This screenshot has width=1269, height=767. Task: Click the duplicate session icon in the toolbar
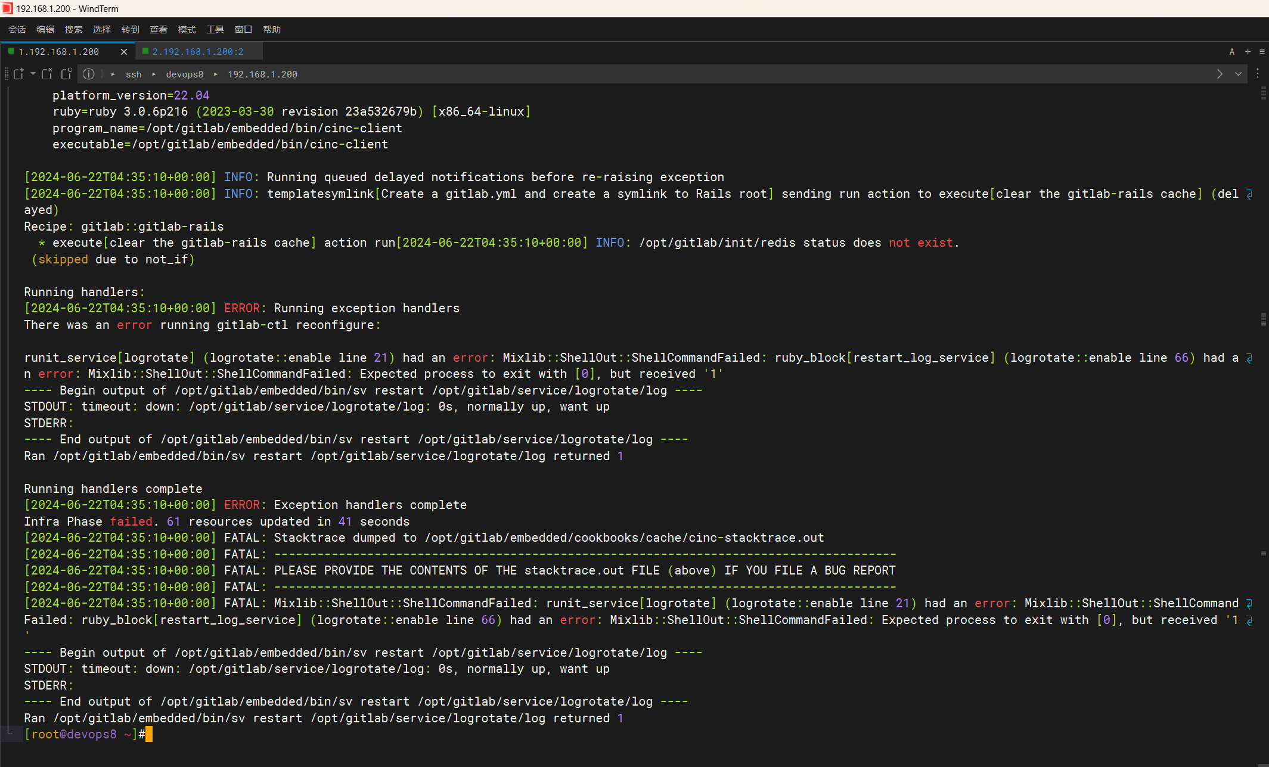[x=66, y=74]
